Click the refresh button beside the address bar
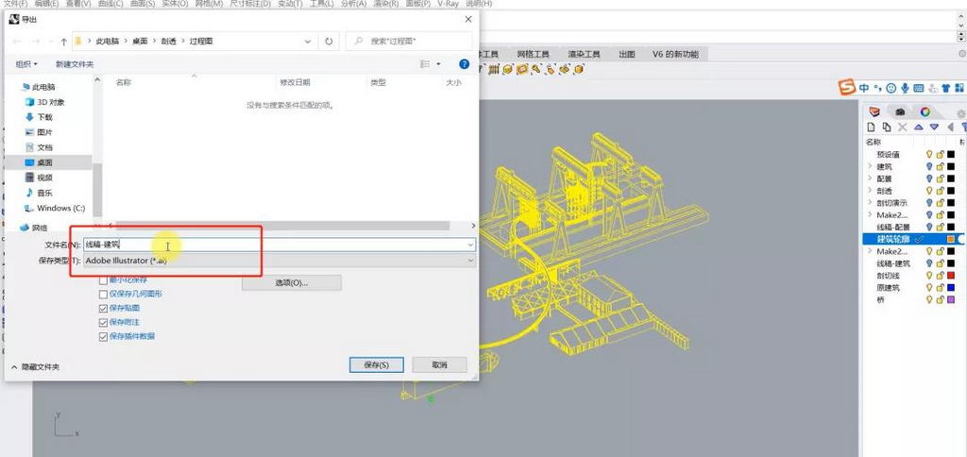The image size is (967, 457). point(329,42)
